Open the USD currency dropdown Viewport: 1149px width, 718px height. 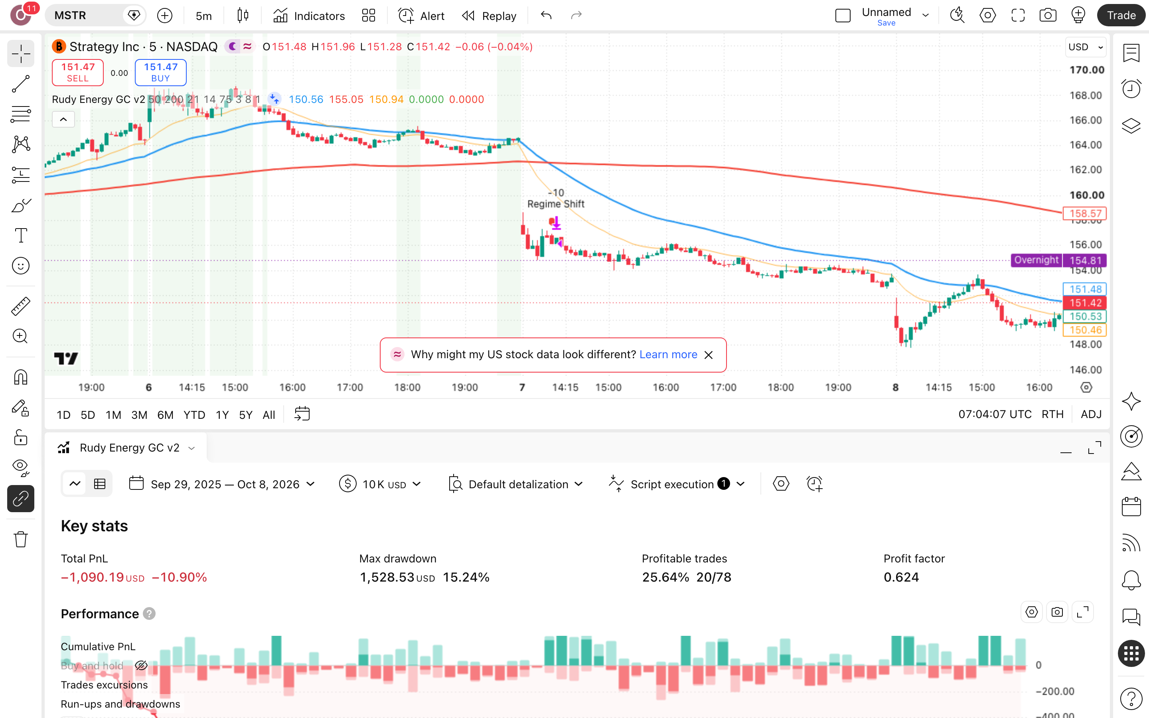pos(1086,47)
